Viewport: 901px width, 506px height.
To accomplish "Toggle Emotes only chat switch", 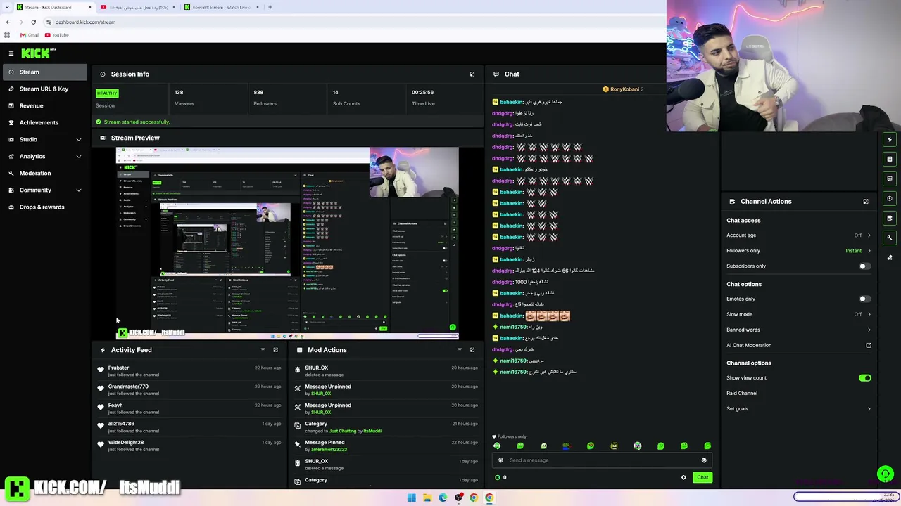I will [x=864, y=299].
